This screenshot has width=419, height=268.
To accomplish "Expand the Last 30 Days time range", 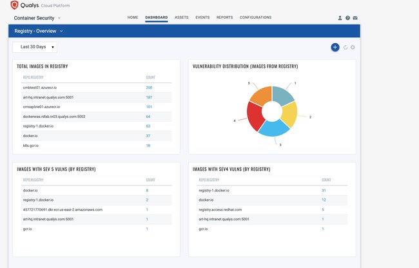I will pos(35,47).
